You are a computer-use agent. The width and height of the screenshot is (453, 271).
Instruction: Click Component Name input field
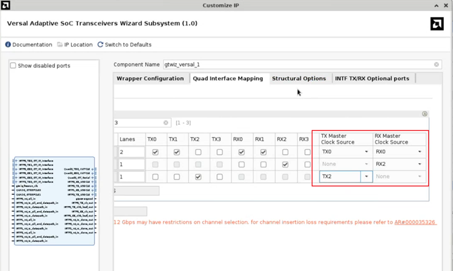pos(302,65)
